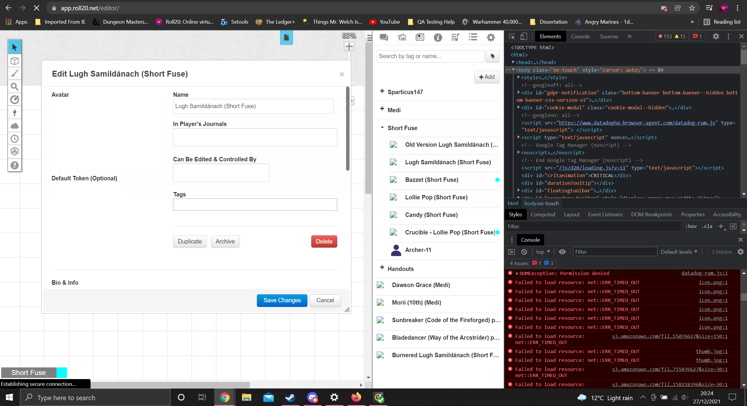The image size is (747, 406).
Task: Open the Compendium info tab icon
Action: [438, 37]
